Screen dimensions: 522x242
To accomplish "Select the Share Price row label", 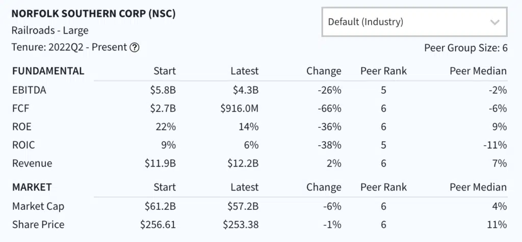I will tap(38, 225).
